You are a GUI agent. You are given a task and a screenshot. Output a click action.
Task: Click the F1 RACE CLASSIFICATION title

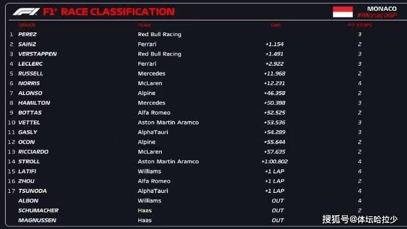pyautogui.click(x=109, y=12)
